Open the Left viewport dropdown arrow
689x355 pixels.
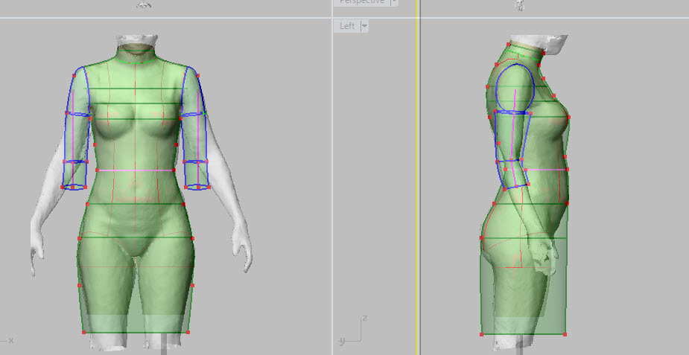coord(364,26)
